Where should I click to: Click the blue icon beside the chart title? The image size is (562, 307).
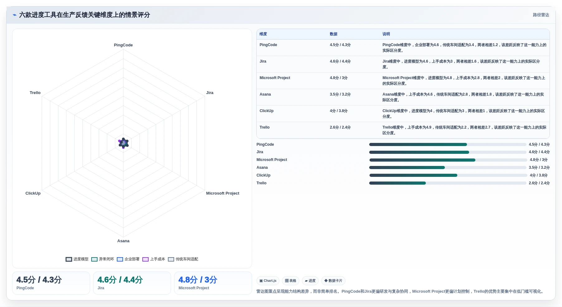[15, 15]
